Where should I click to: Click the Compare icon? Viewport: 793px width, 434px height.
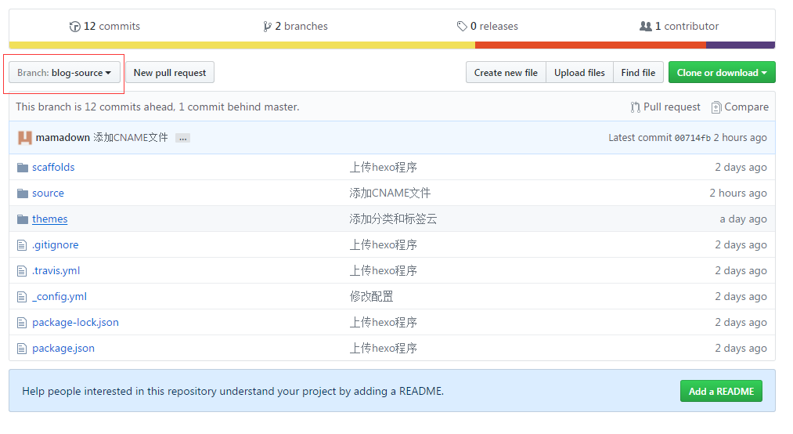tap(716, 107)
